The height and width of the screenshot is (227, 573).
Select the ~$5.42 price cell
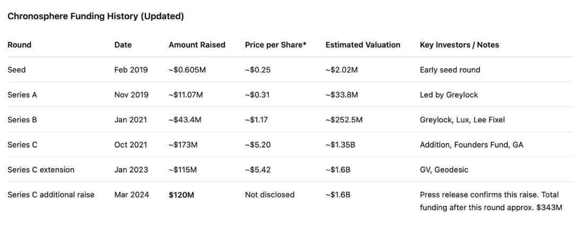(258, 169)
